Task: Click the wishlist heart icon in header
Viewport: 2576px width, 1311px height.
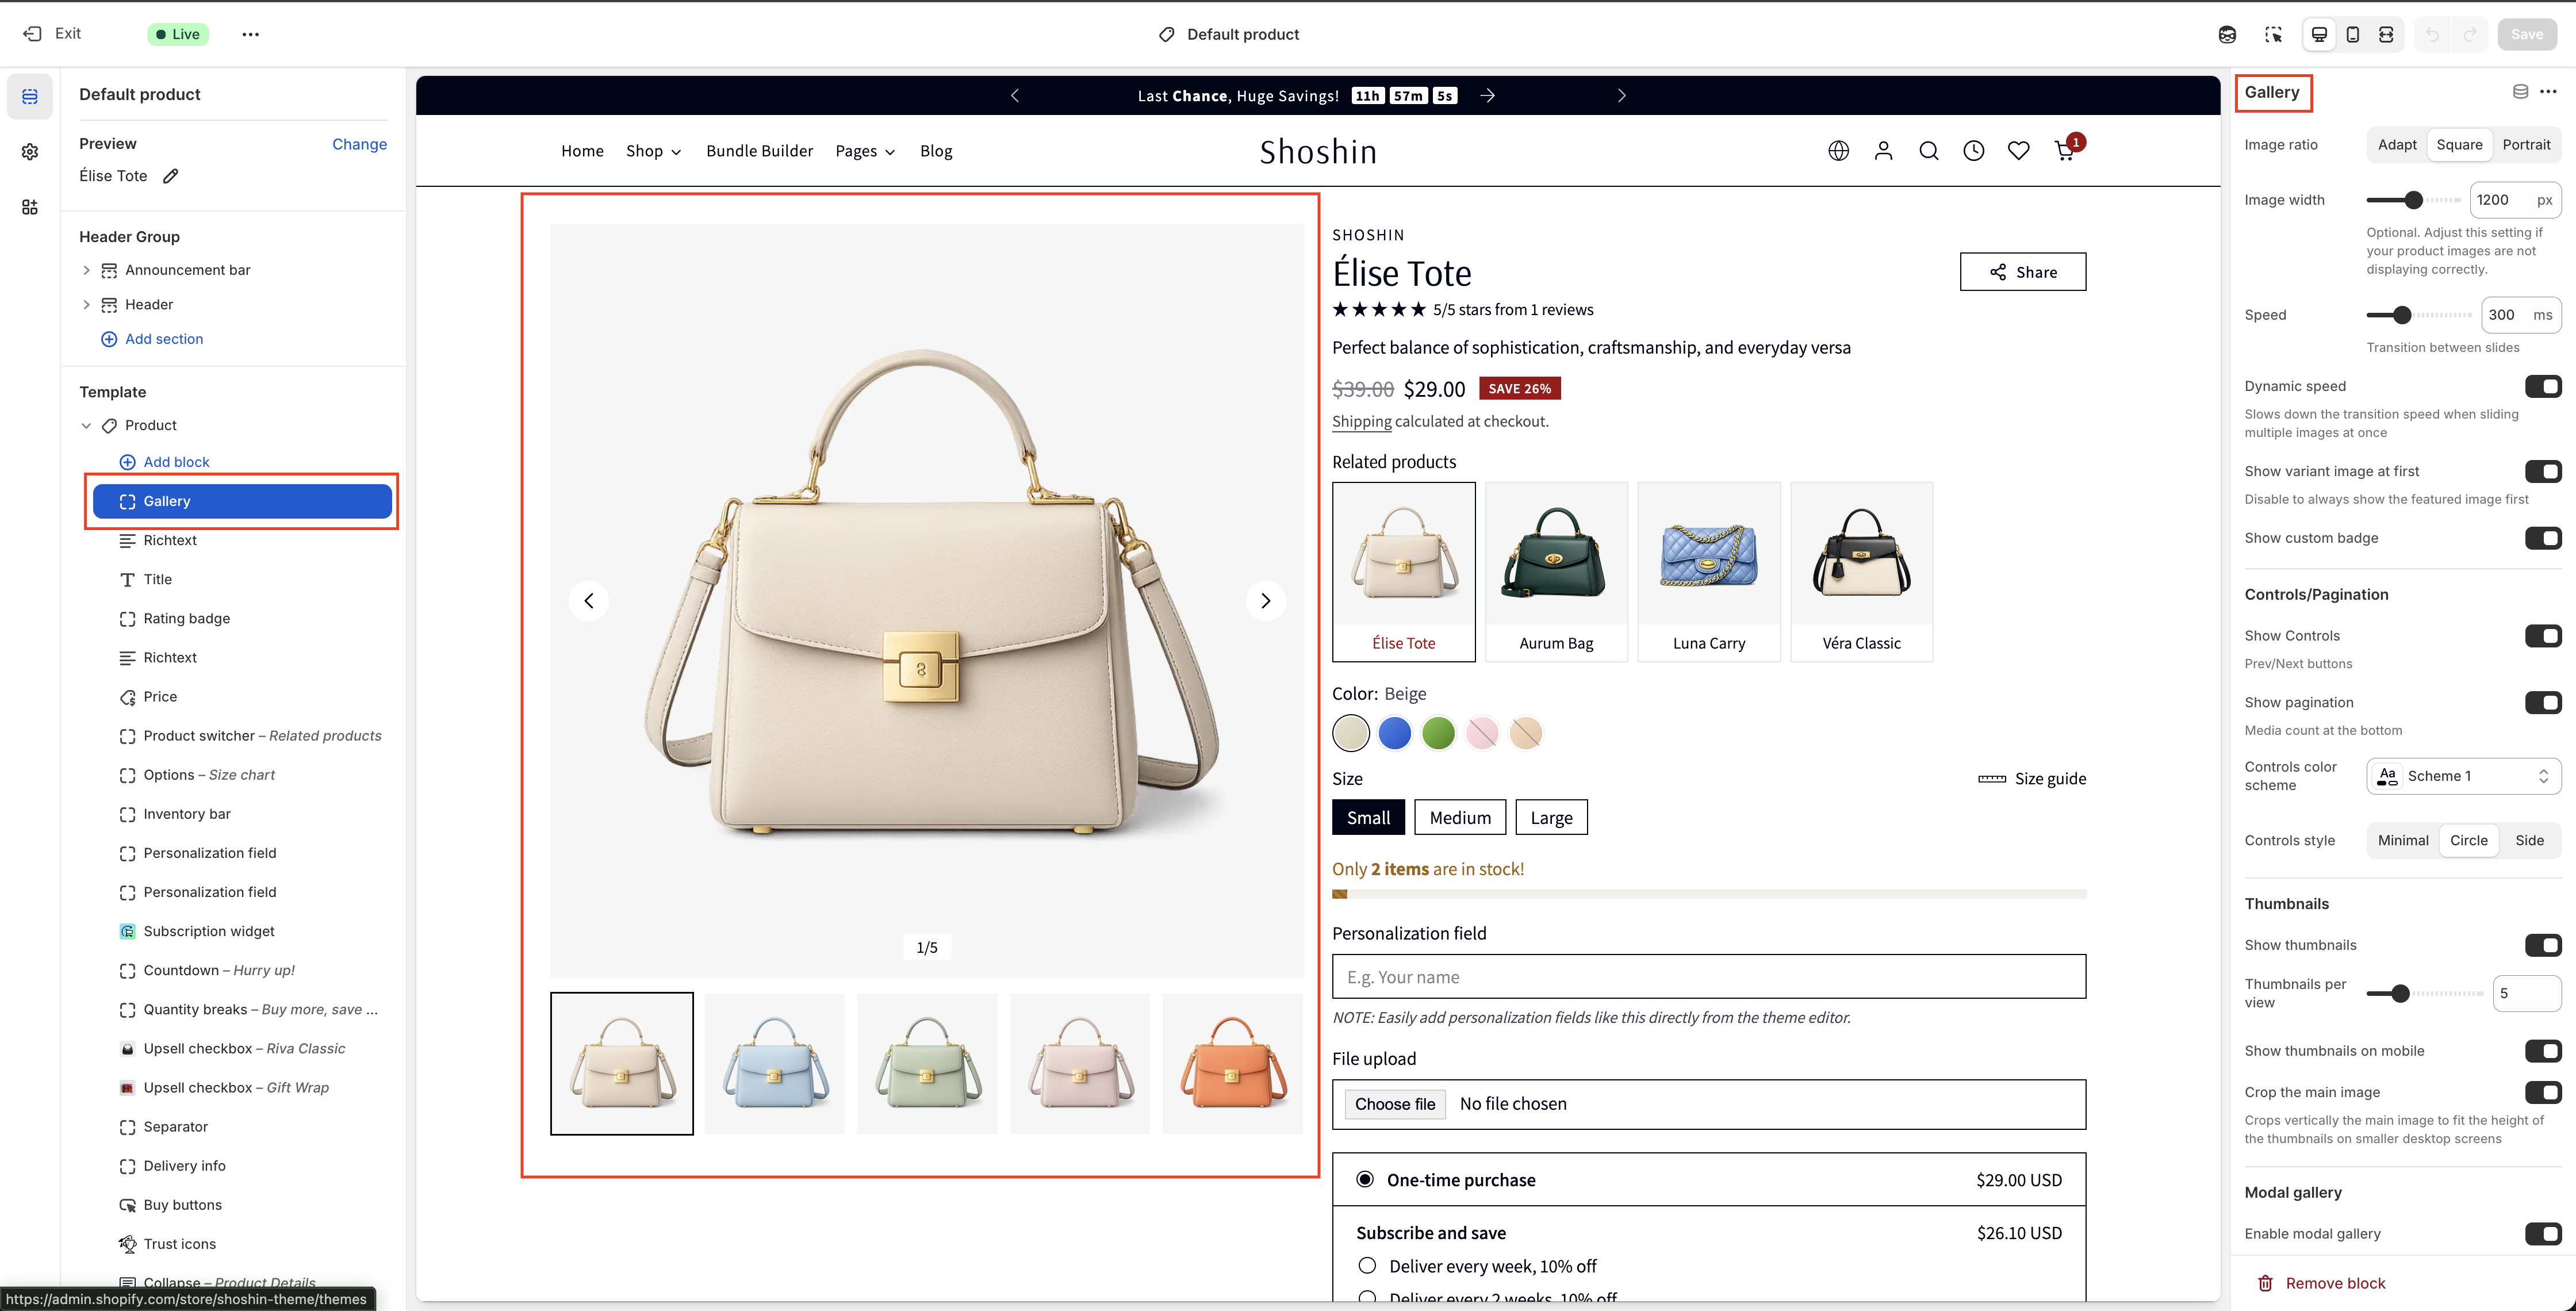Action: pyautogui.click(x=2018, y=151)
